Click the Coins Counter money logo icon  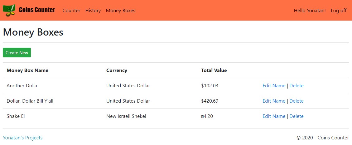(x=9, y=10)
